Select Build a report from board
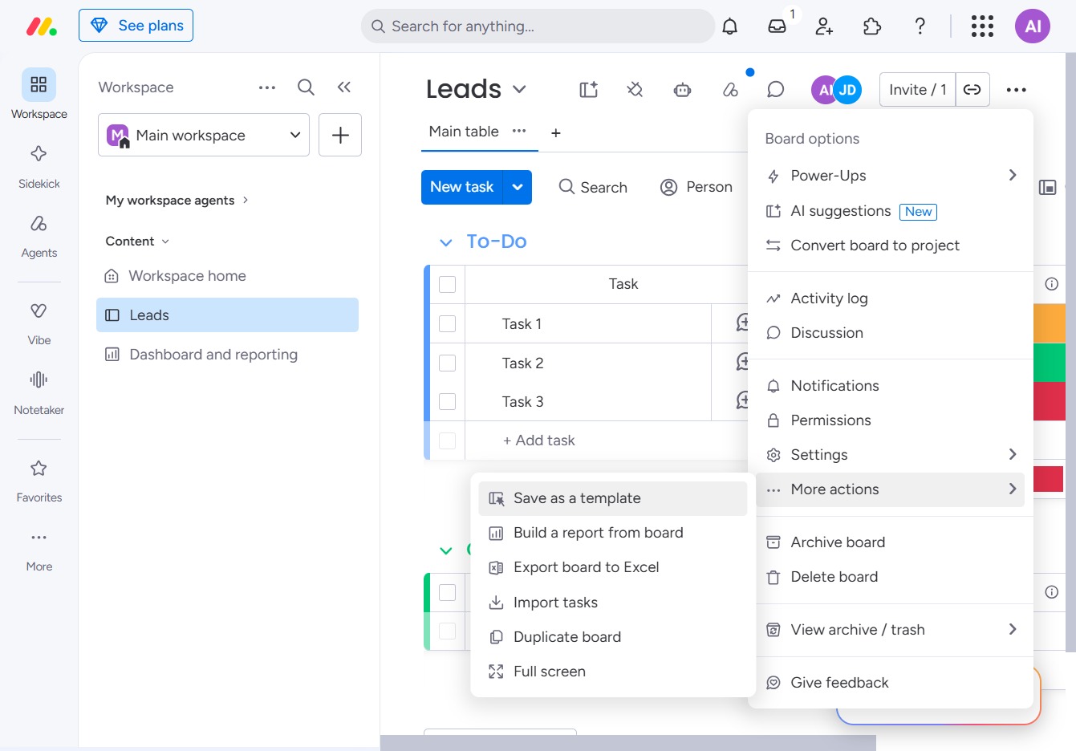This screenshot has width=1076, height=751. pos(613,533)
